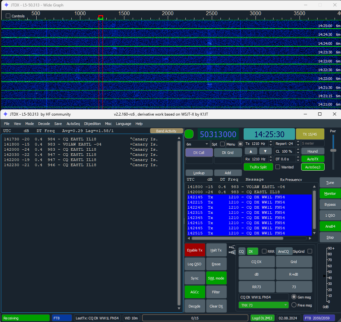Click the CQ DX WW1L FN54 message field
This screenshot has width=341, height=322.
(263, 297)
